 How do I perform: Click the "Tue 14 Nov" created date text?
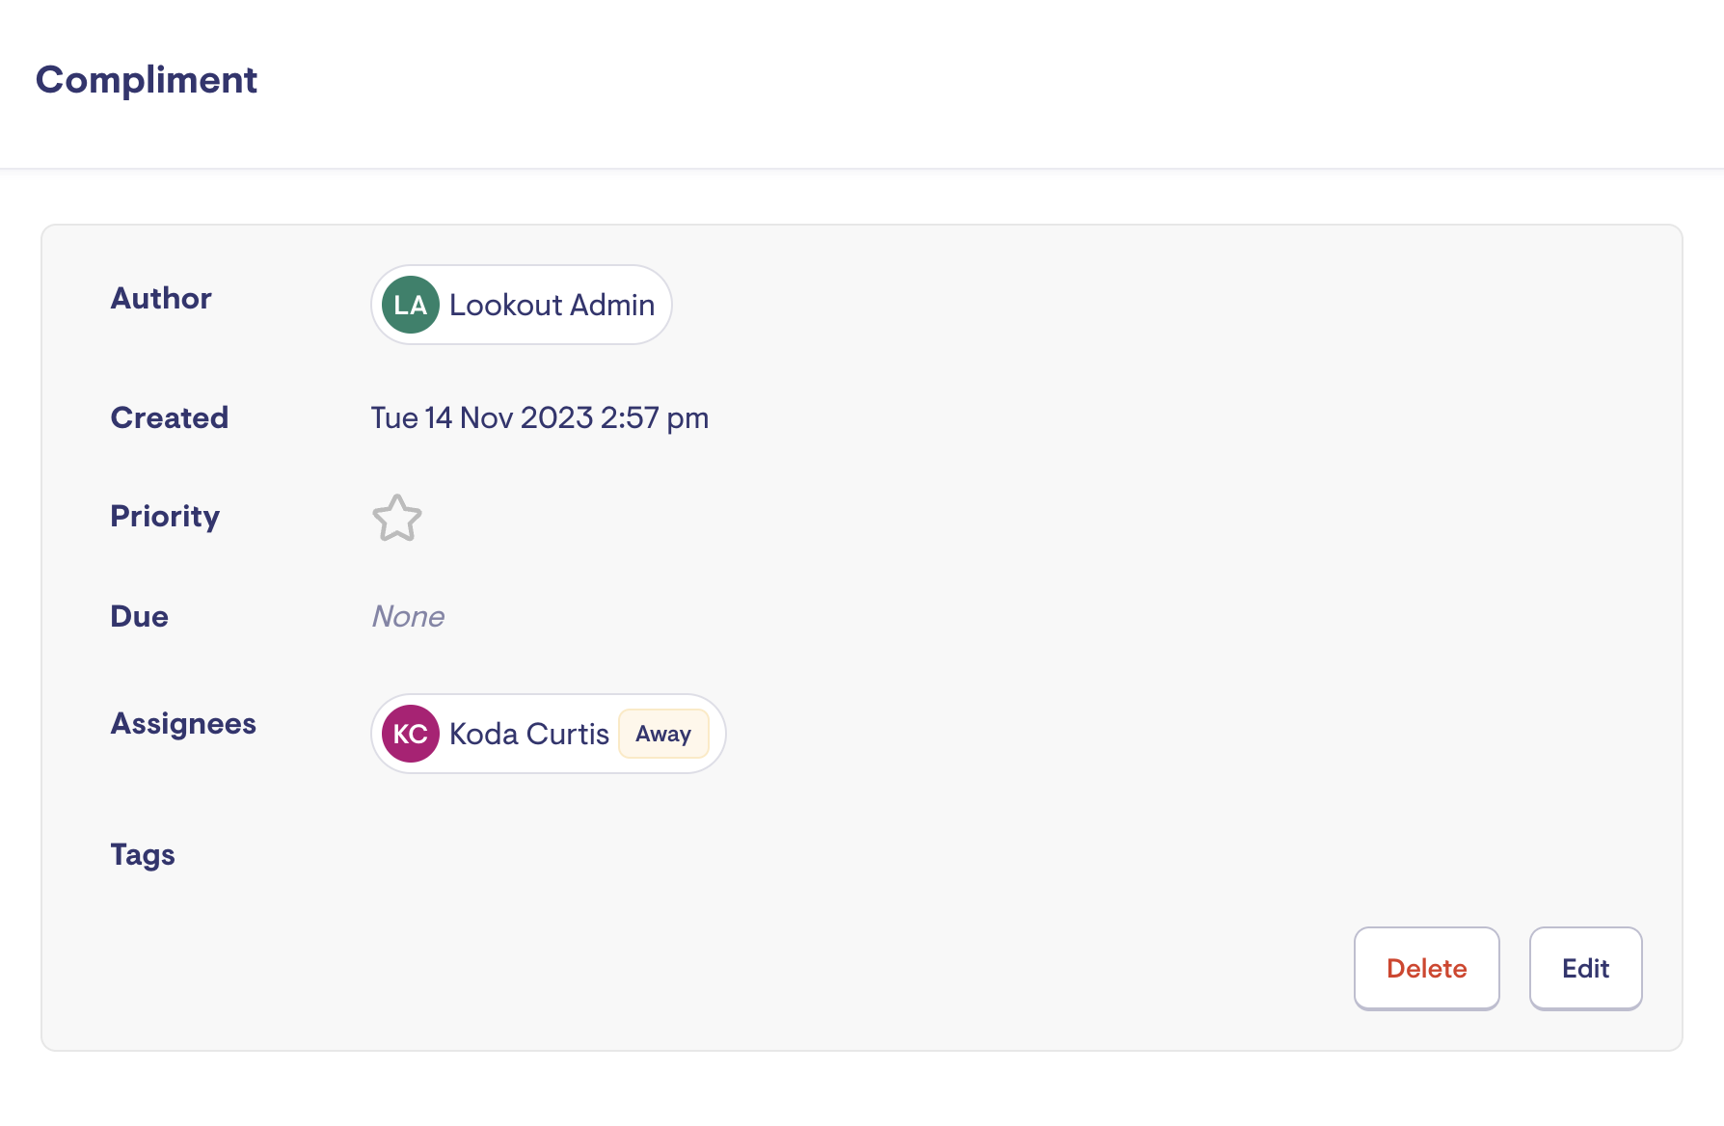tap(442, 417)
